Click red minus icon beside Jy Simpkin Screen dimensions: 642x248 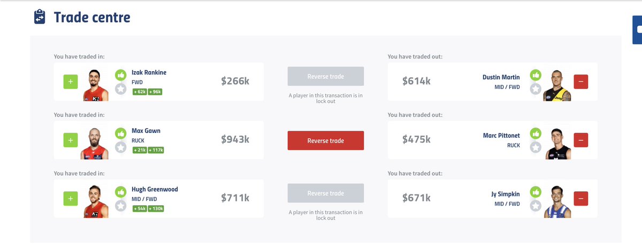pos(581,199)
